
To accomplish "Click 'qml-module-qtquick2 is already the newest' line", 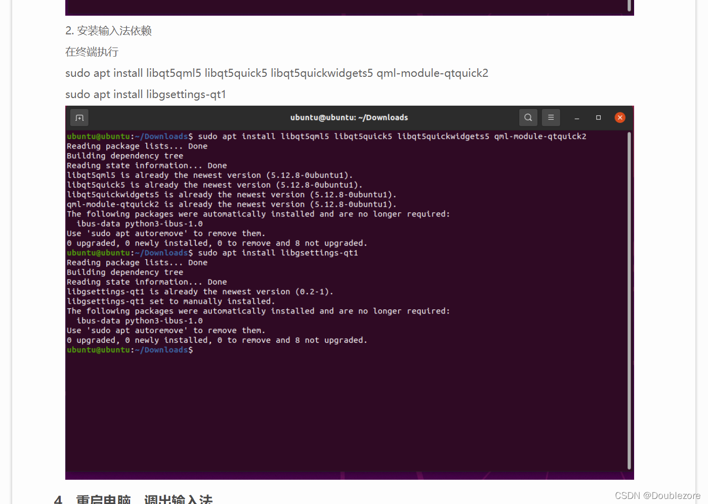I will (x=232, y=204).
